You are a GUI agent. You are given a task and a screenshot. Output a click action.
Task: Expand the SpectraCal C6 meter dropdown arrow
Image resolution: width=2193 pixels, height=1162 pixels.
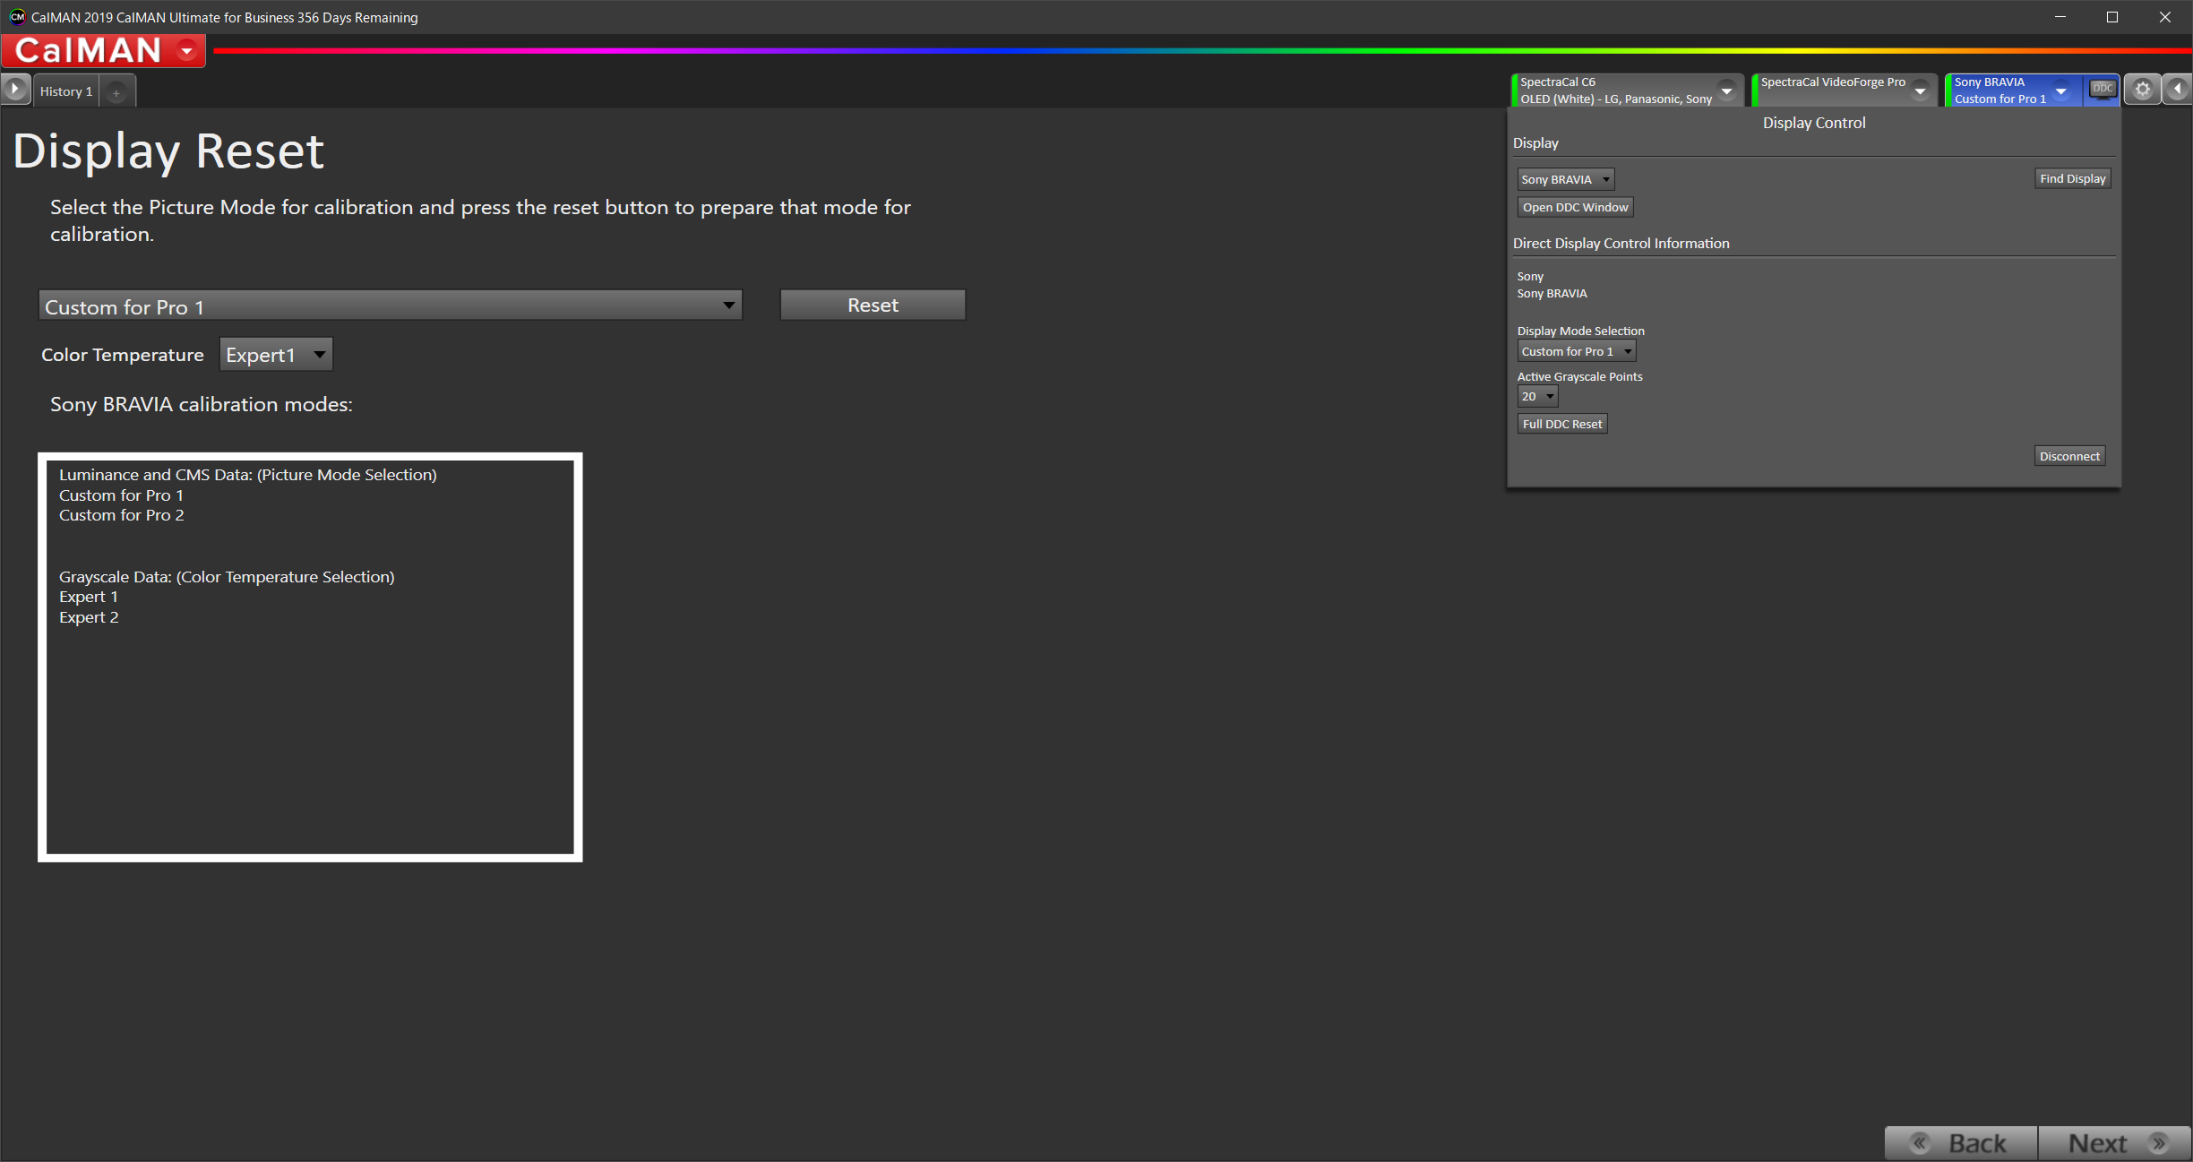coord(1726,90)
